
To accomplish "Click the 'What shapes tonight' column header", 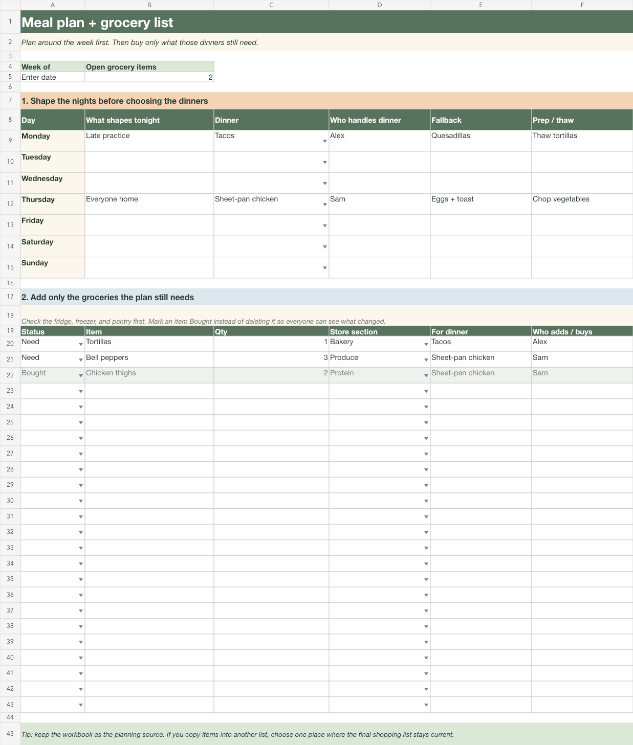I will click(x=149, y=120).
